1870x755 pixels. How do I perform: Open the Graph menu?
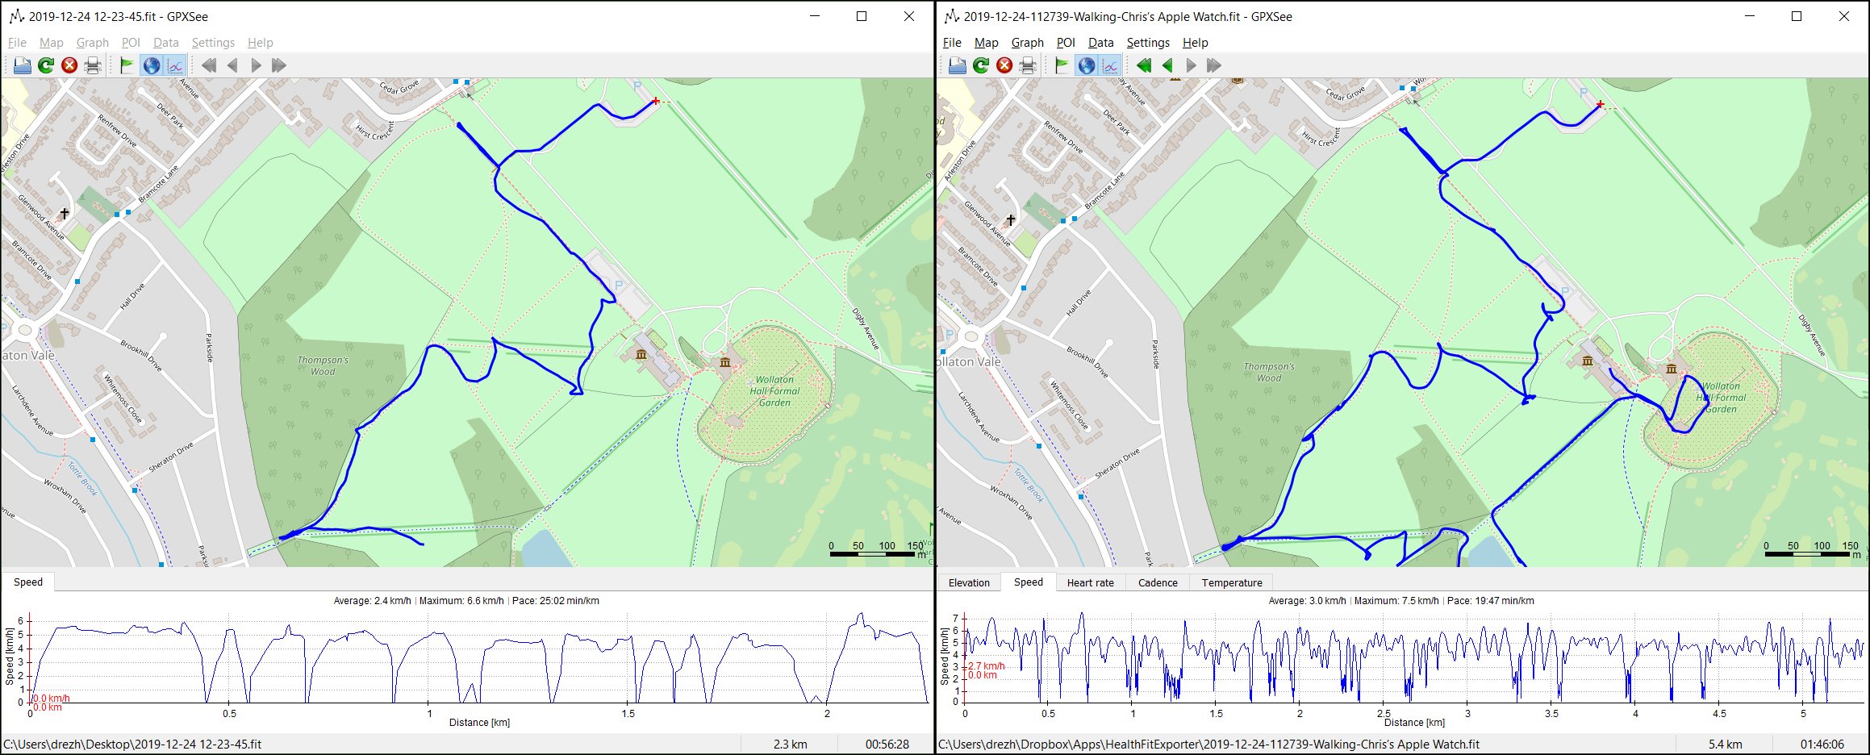pos(92,42)
